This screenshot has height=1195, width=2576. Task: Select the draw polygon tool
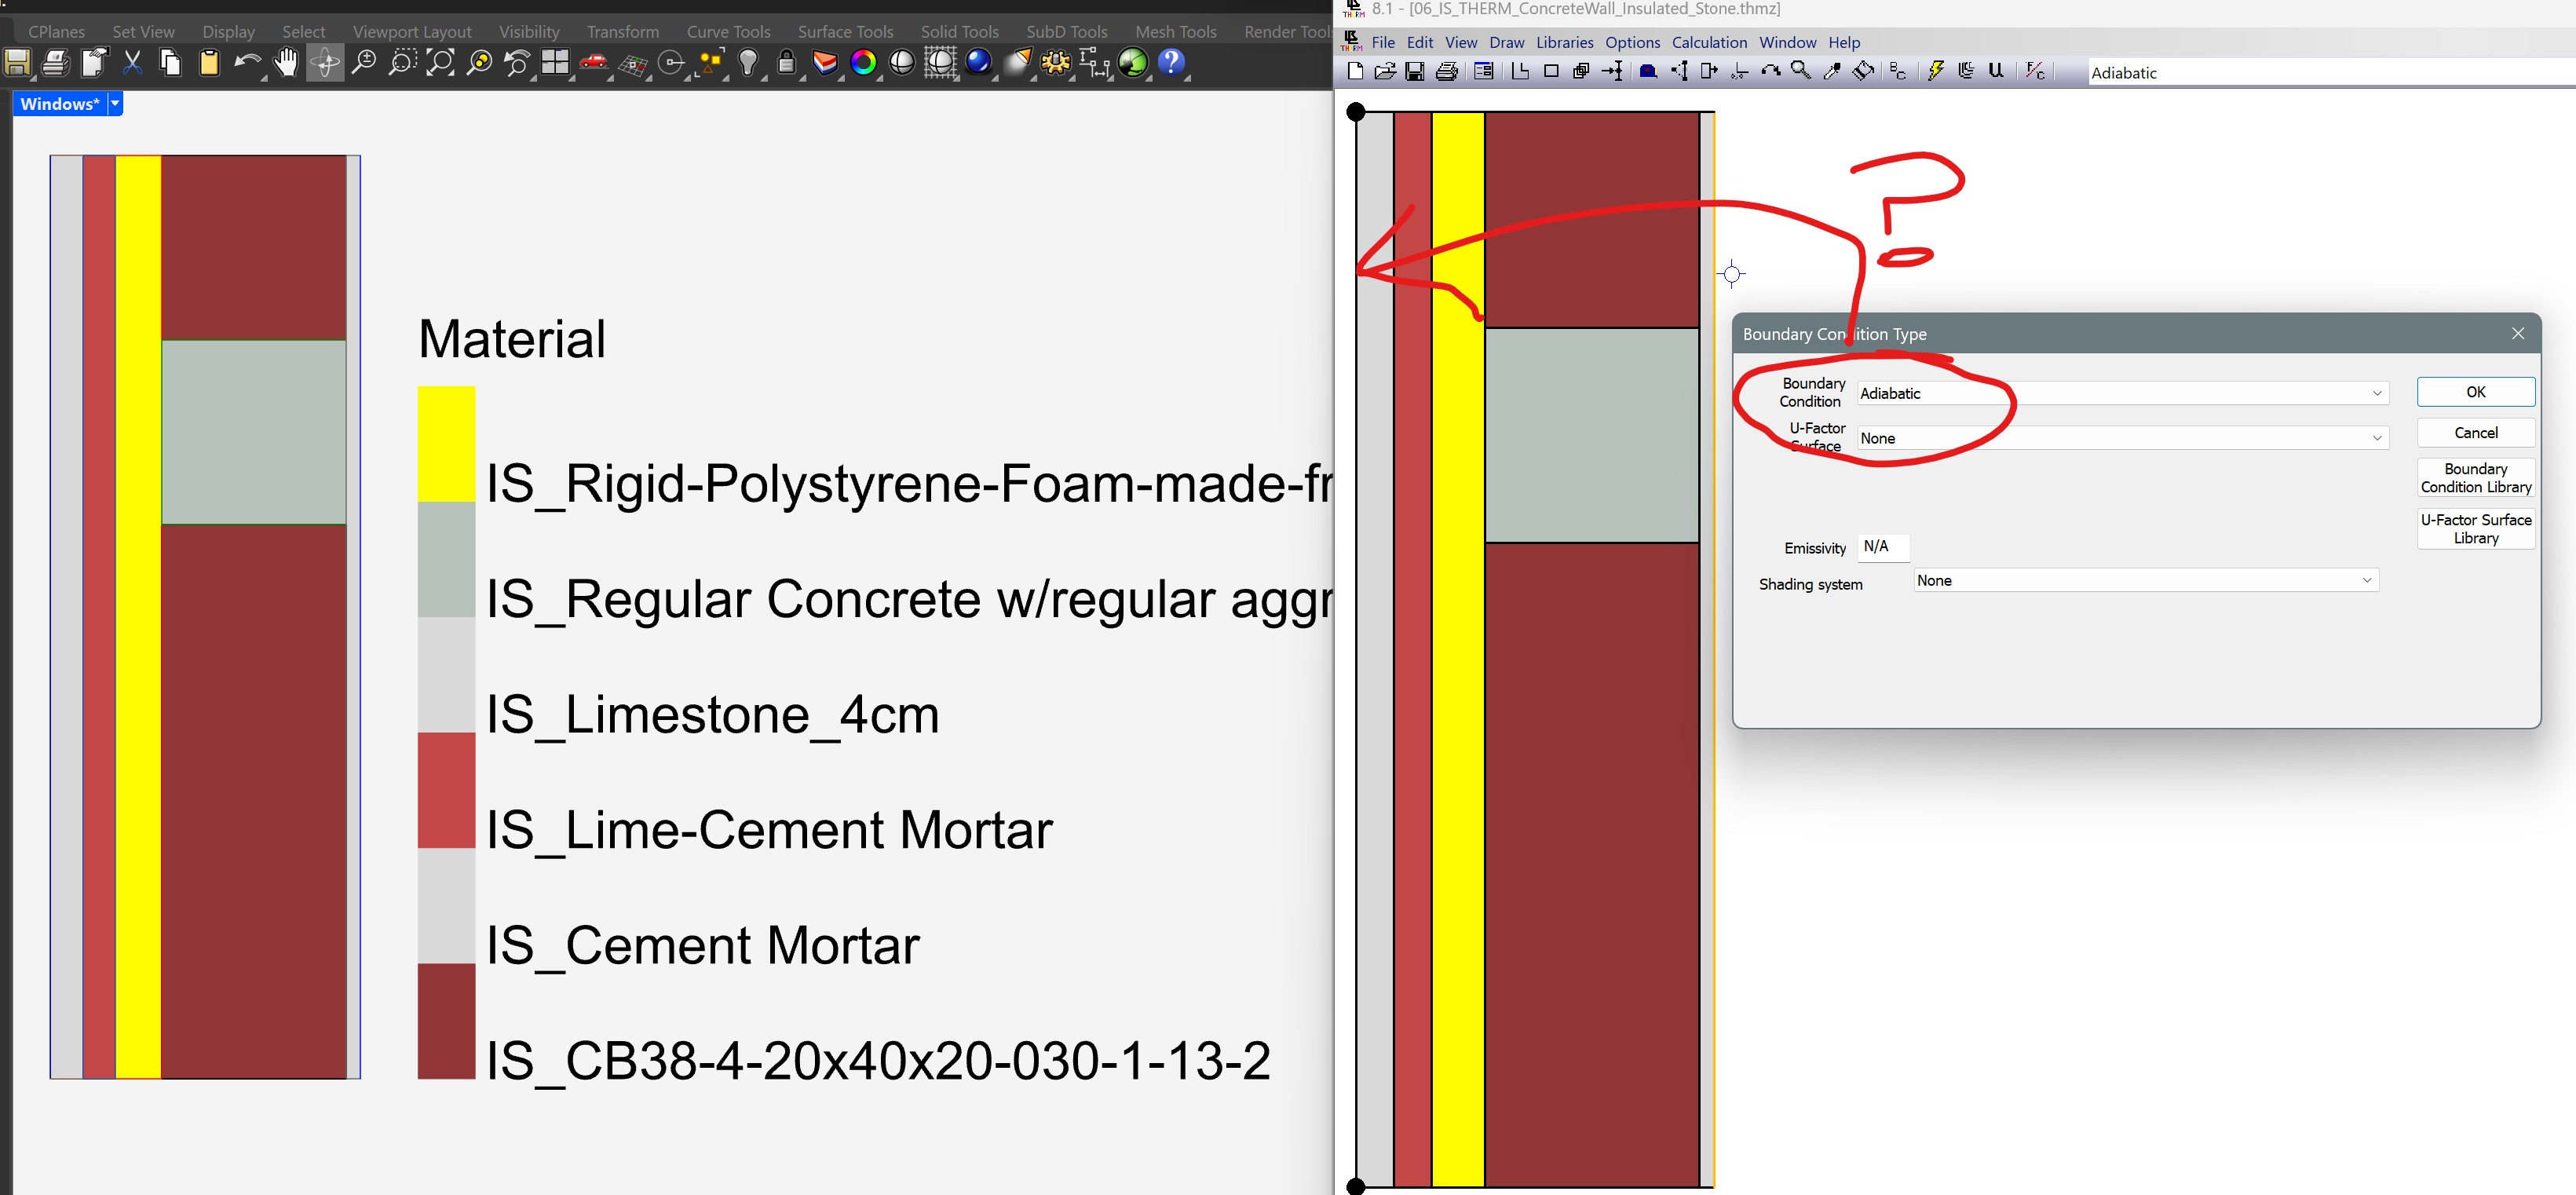[x=1520, y=71]
